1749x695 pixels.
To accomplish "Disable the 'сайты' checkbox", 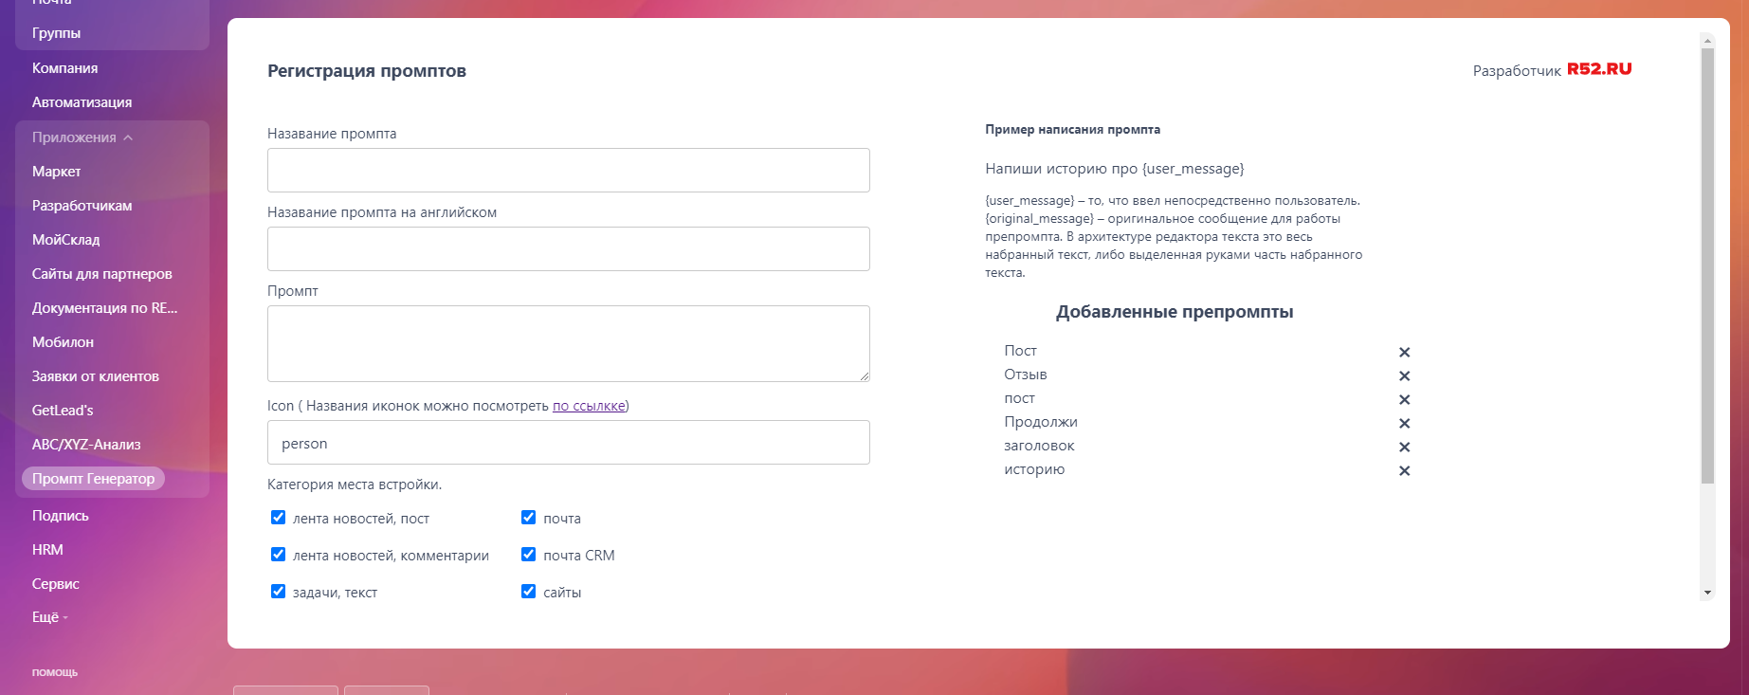I will [x=529, y=592].
